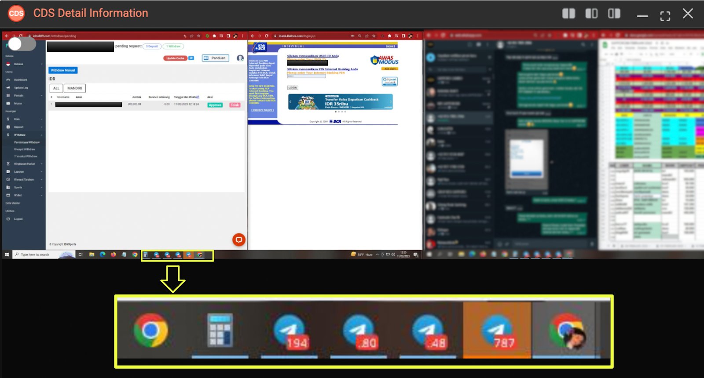
Task: Select the ALL bank filter tab
Action: coord(56,88)
